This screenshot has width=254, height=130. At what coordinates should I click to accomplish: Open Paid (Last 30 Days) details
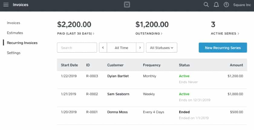click(76, 34)
